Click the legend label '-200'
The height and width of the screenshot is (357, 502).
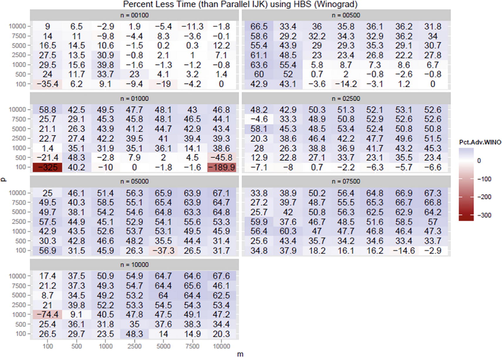(484, 197)
